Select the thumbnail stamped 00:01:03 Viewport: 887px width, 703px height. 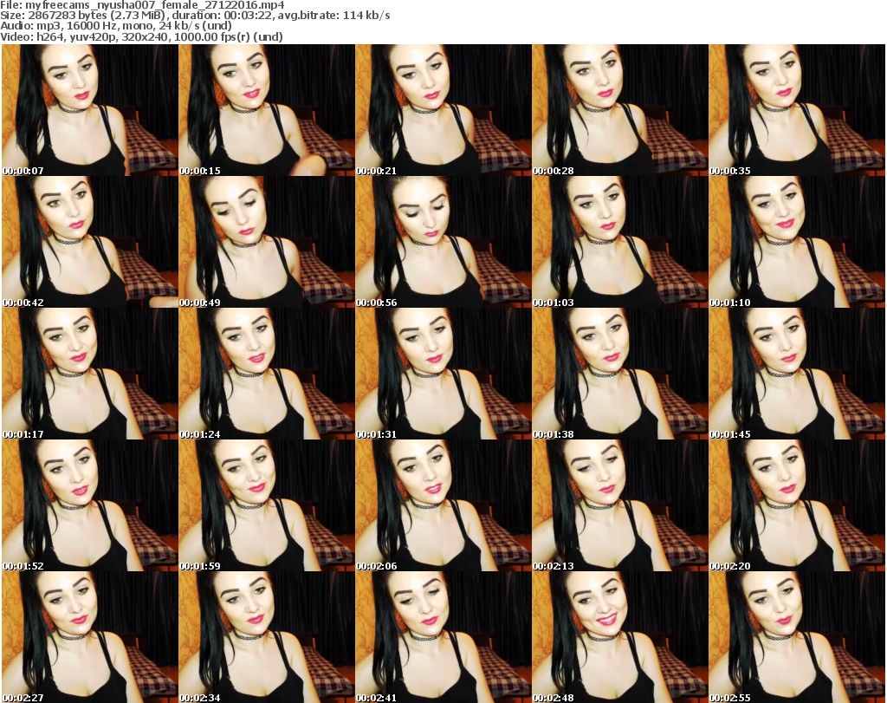(x=620, y=242)
